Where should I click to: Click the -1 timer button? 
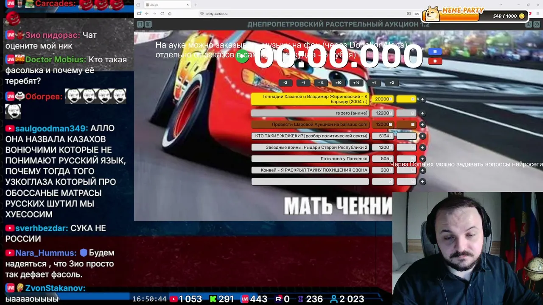(x=303, y=83)
